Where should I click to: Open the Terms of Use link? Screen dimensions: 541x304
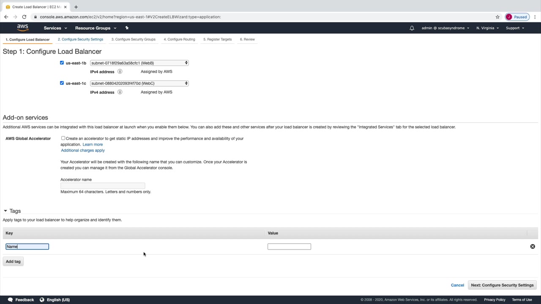click(x=522, y=300)
